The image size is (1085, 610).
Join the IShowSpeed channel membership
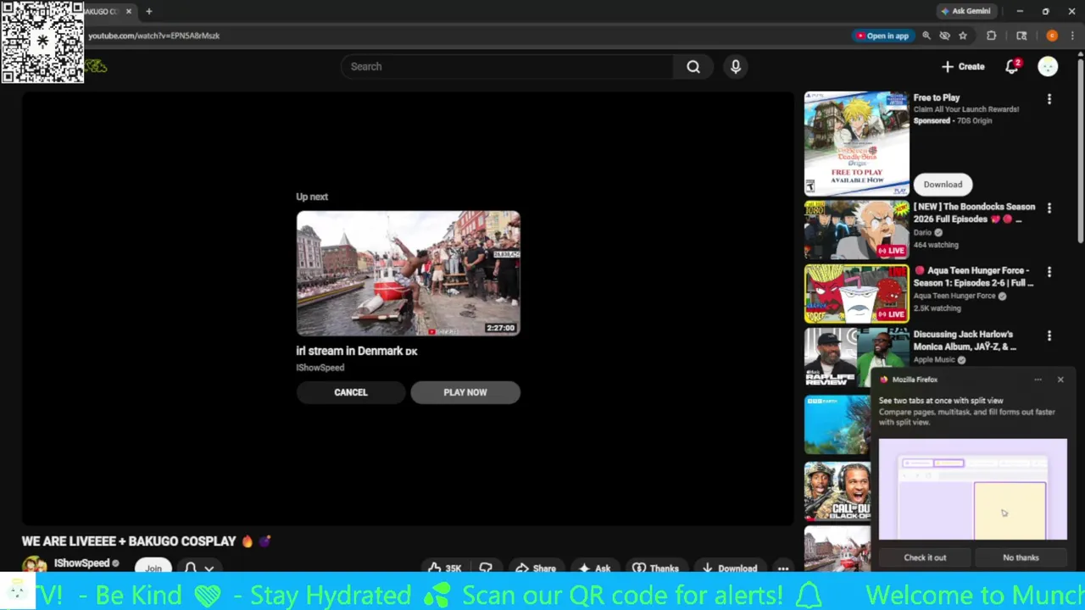(153, 568)
